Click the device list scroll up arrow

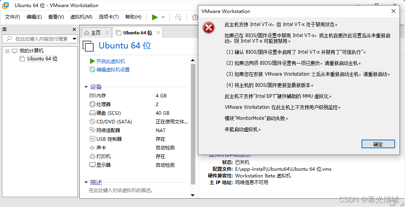(192, 60)
